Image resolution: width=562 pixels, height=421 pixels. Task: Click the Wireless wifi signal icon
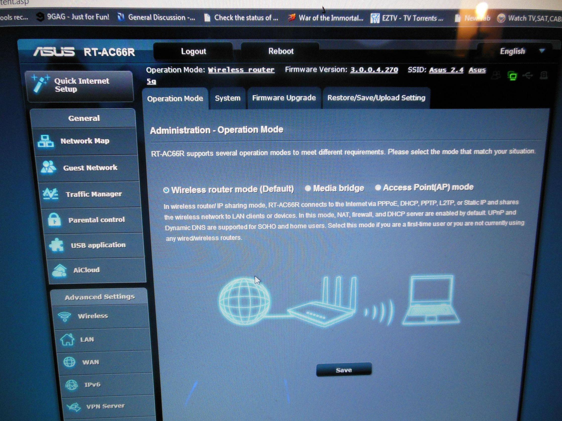click(x=64, y=316)
